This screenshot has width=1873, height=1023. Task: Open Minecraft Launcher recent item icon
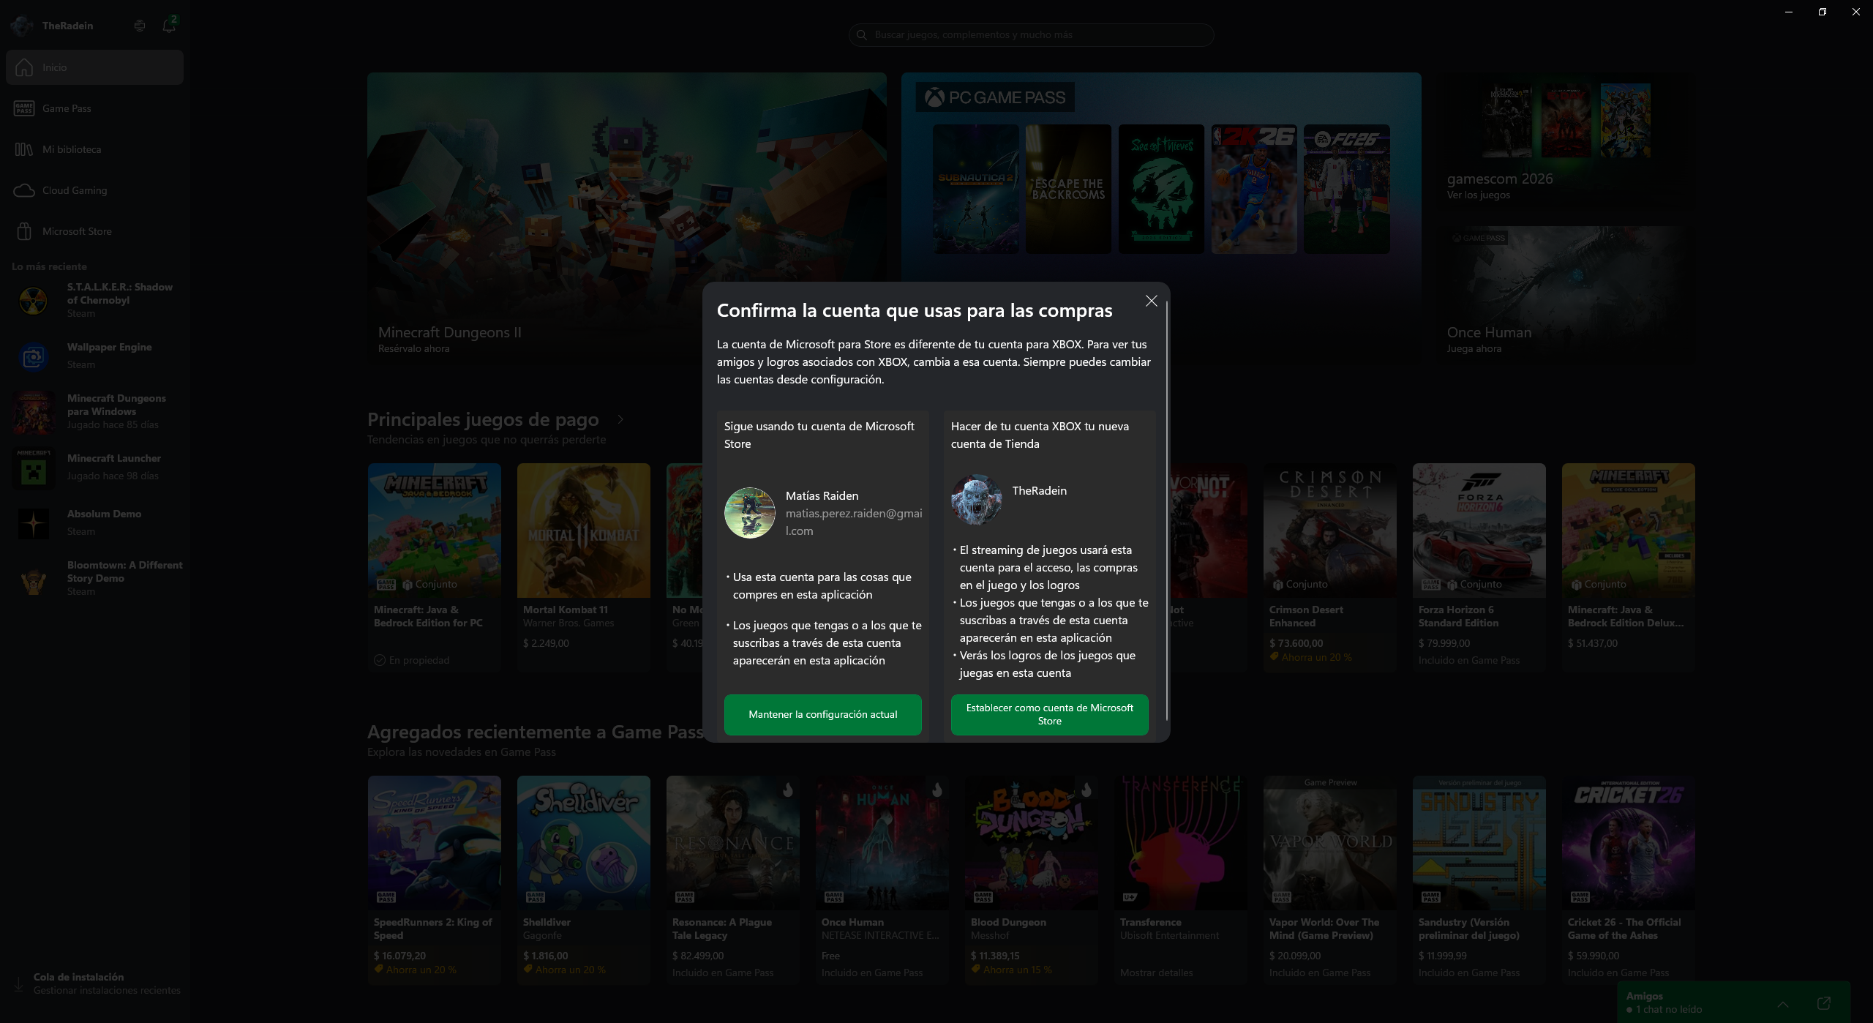tap(33, 468)
